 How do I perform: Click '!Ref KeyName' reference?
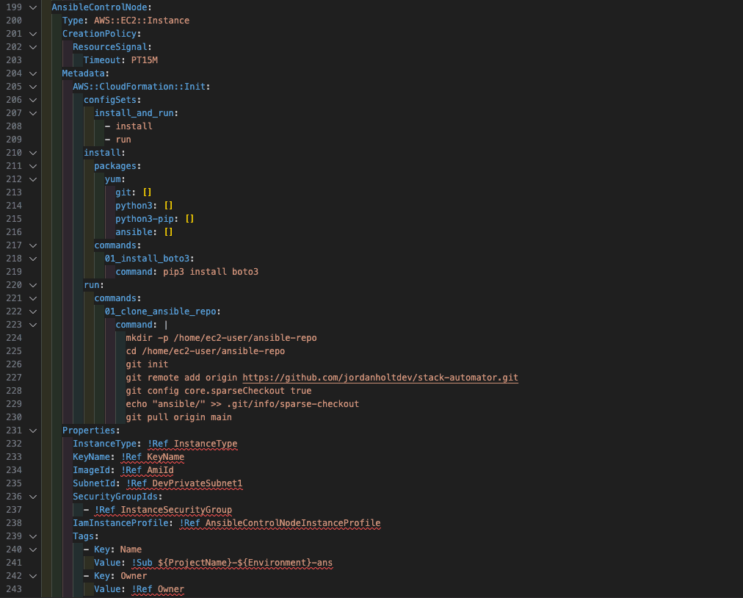click(x=153, y=457)
